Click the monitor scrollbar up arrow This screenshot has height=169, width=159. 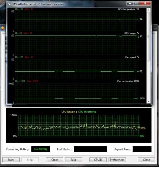(149, 10)
